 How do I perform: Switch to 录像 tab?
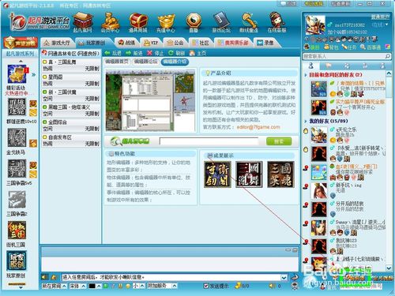[x=265, y=43]
